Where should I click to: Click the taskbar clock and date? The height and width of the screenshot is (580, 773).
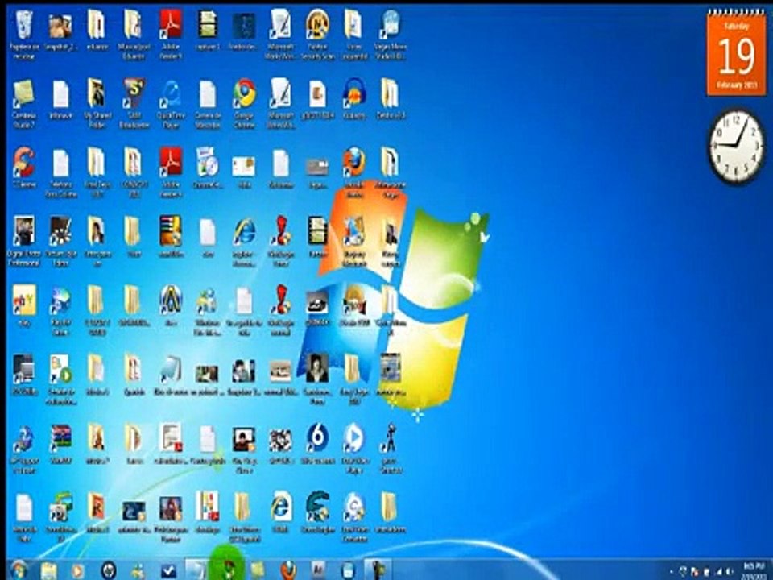pos(754,571)
